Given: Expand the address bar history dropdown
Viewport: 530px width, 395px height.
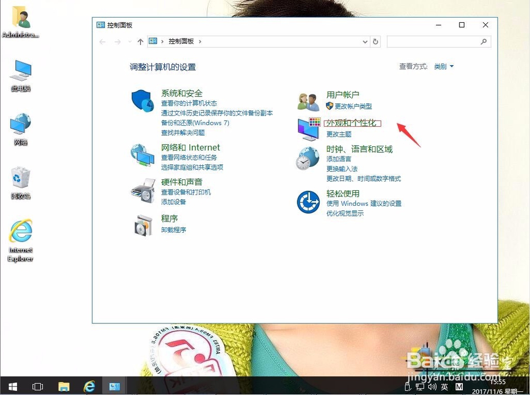Looking at the screenshot, I should [365, 41].
